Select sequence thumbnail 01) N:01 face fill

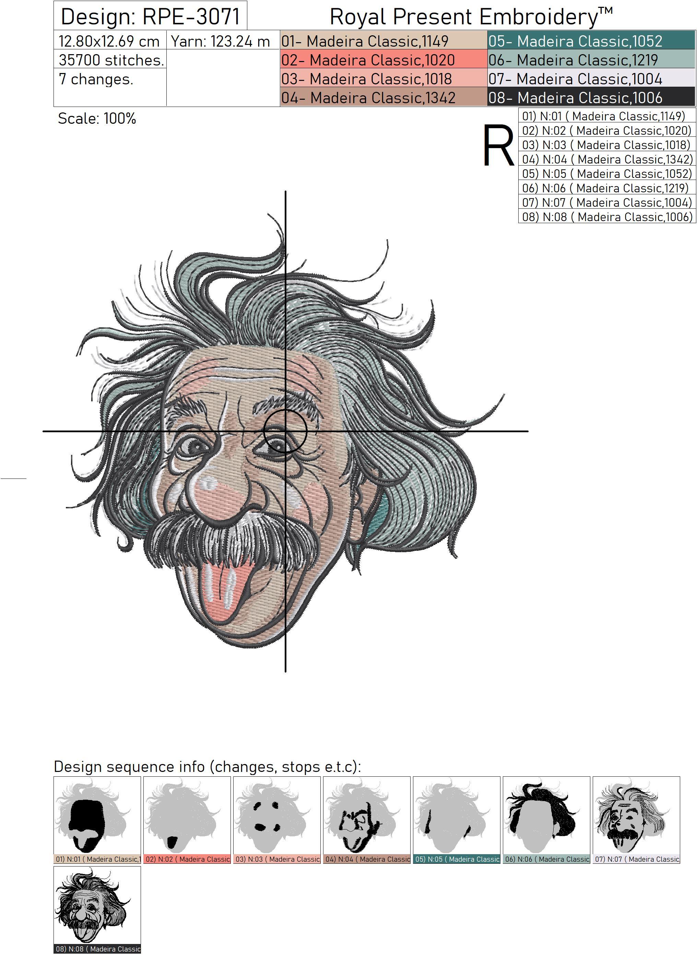click(97, 820)
